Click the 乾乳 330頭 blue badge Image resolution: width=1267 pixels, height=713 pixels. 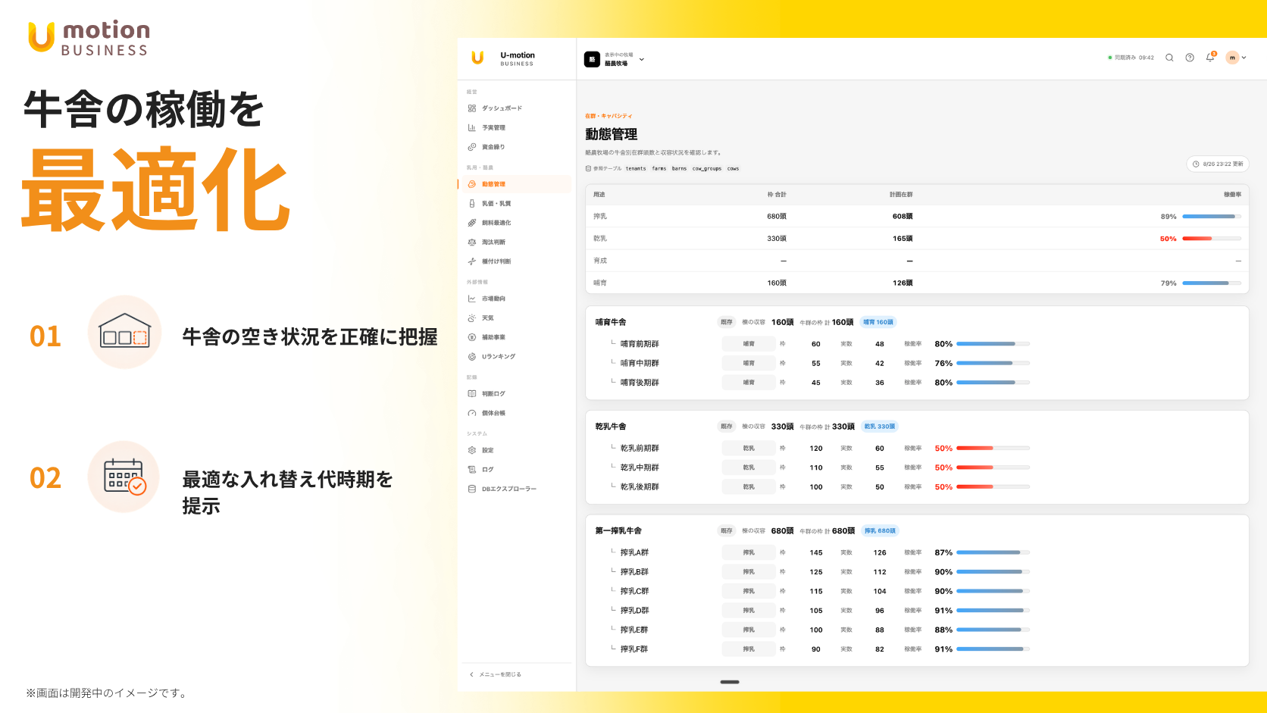(x=880, y=427)
